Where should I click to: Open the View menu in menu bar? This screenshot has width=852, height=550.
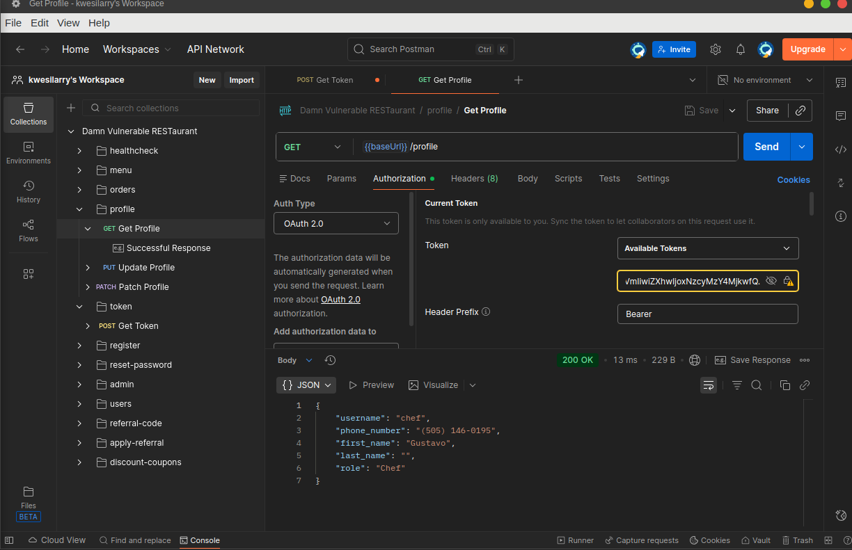pyautogui.click(x=68, y=23)
